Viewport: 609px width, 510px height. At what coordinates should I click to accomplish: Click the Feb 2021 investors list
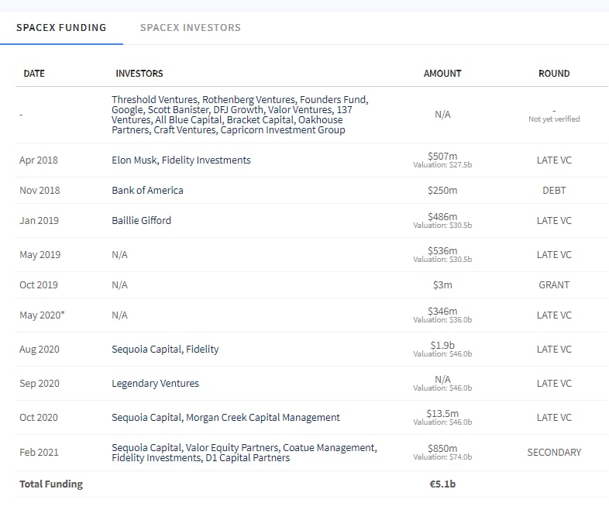243,453
